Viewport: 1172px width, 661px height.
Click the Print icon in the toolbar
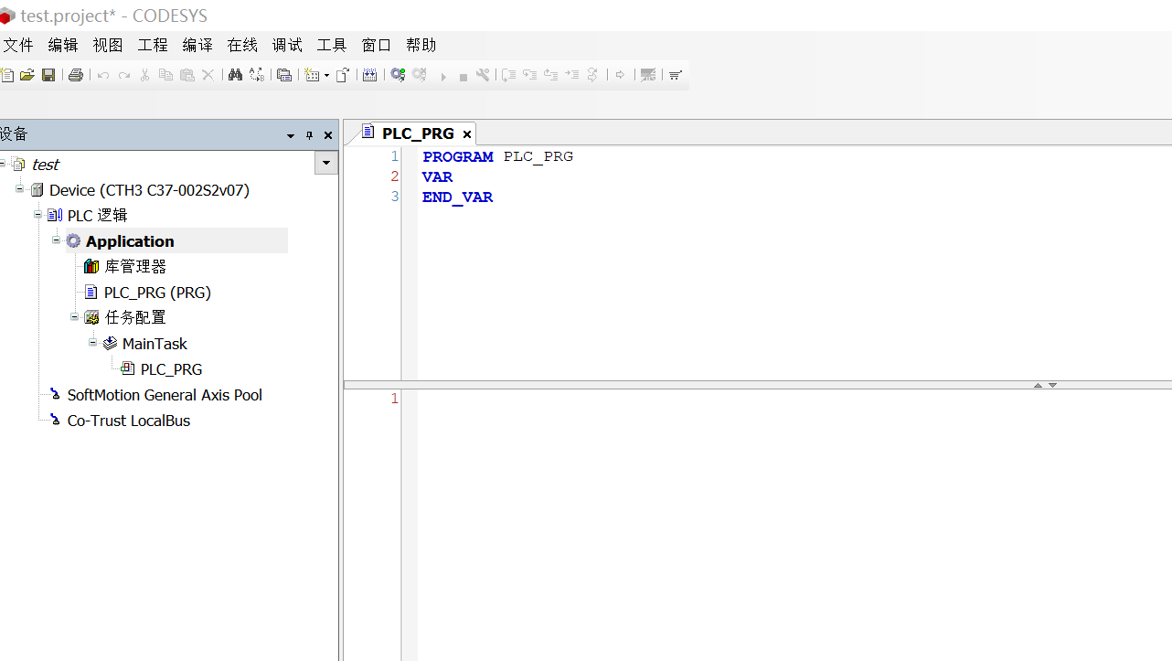pos(76,74)
